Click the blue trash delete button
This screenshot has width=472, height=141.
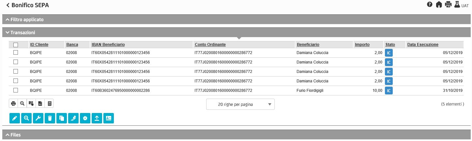click(50, 119)
